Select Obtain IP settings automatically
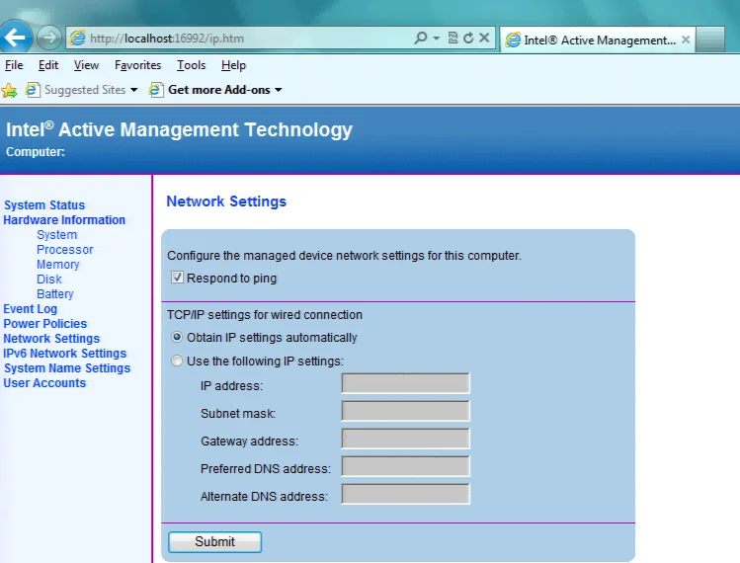 [177, 337]
